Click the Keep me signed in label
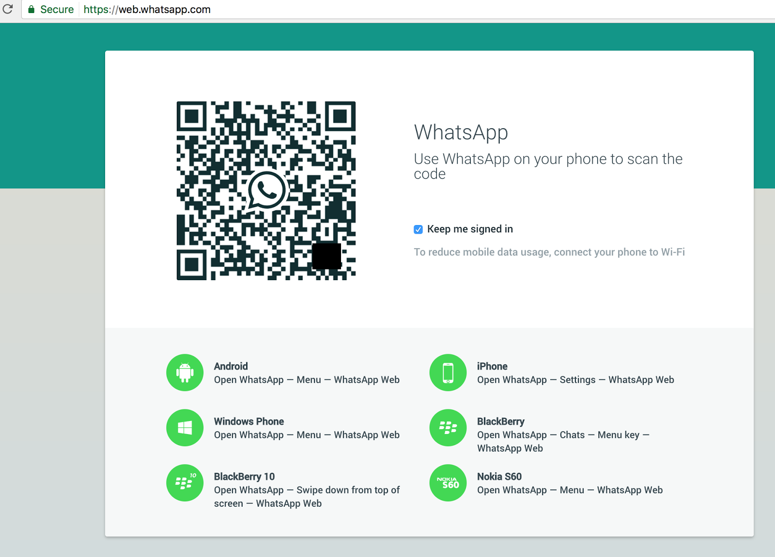The image size is (775, 557). (x=470, y=229)
